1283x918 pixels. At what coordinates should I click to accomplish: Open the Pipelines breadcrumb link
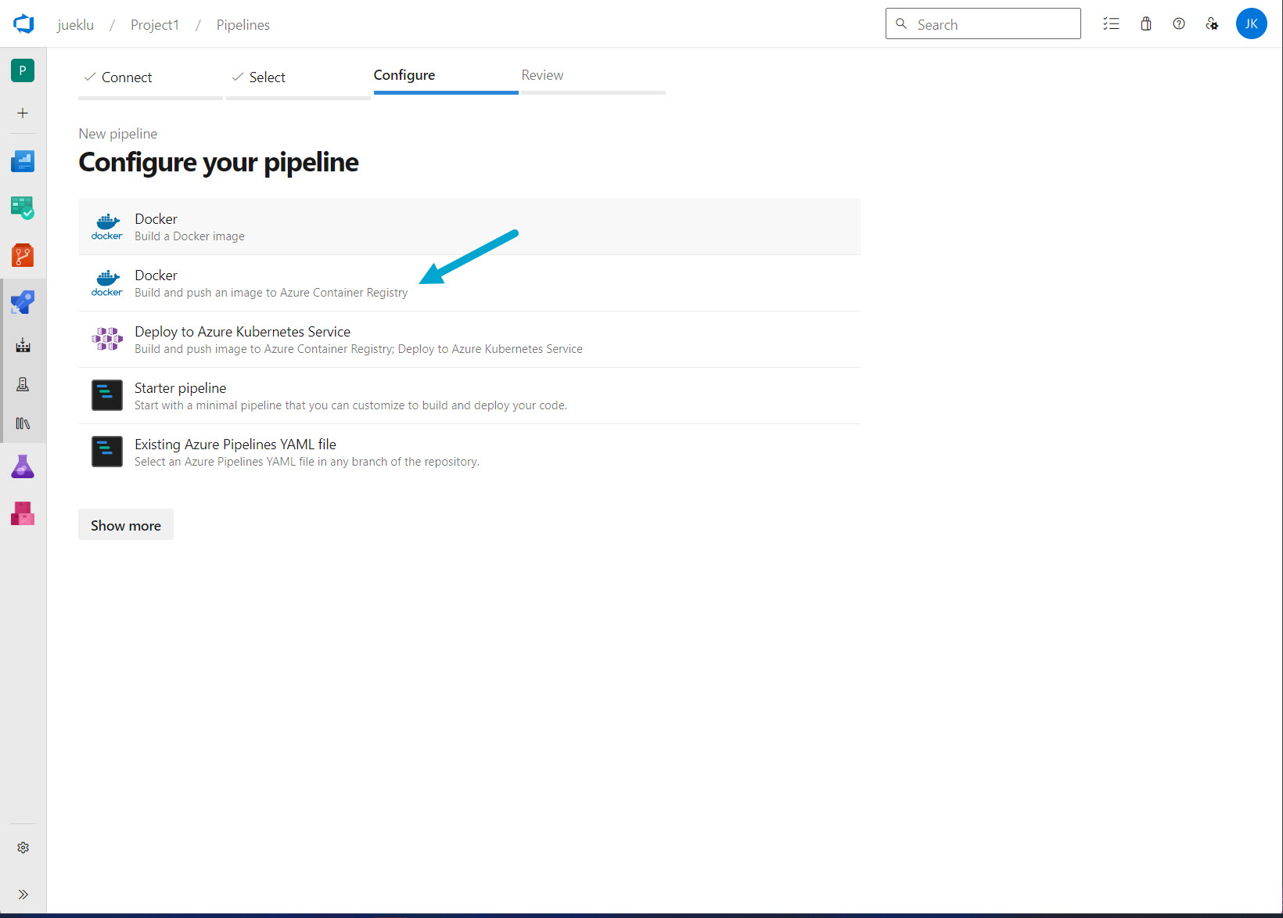click(x=243, y=24)
